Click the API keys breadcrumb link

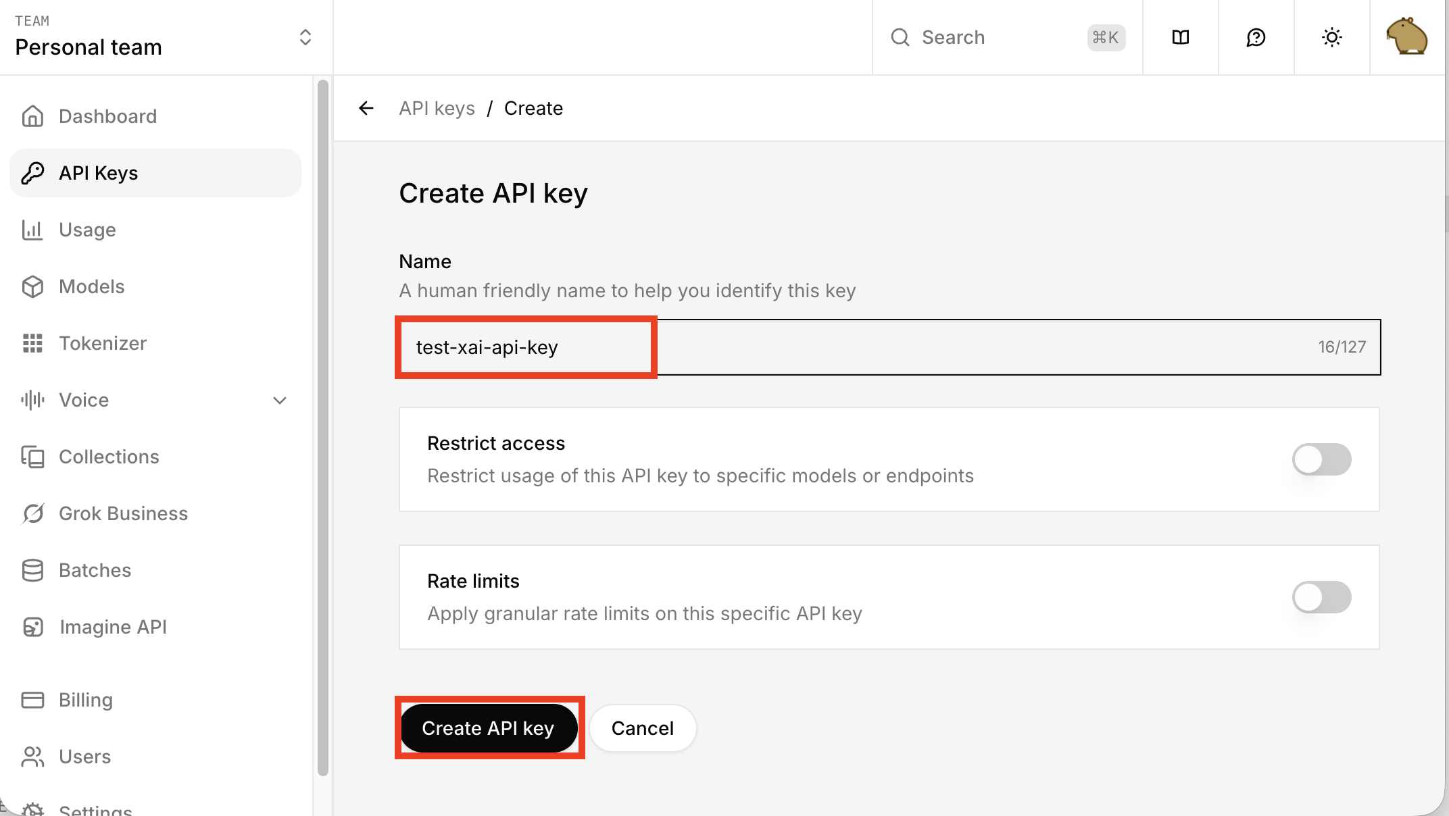pos(437,108)
